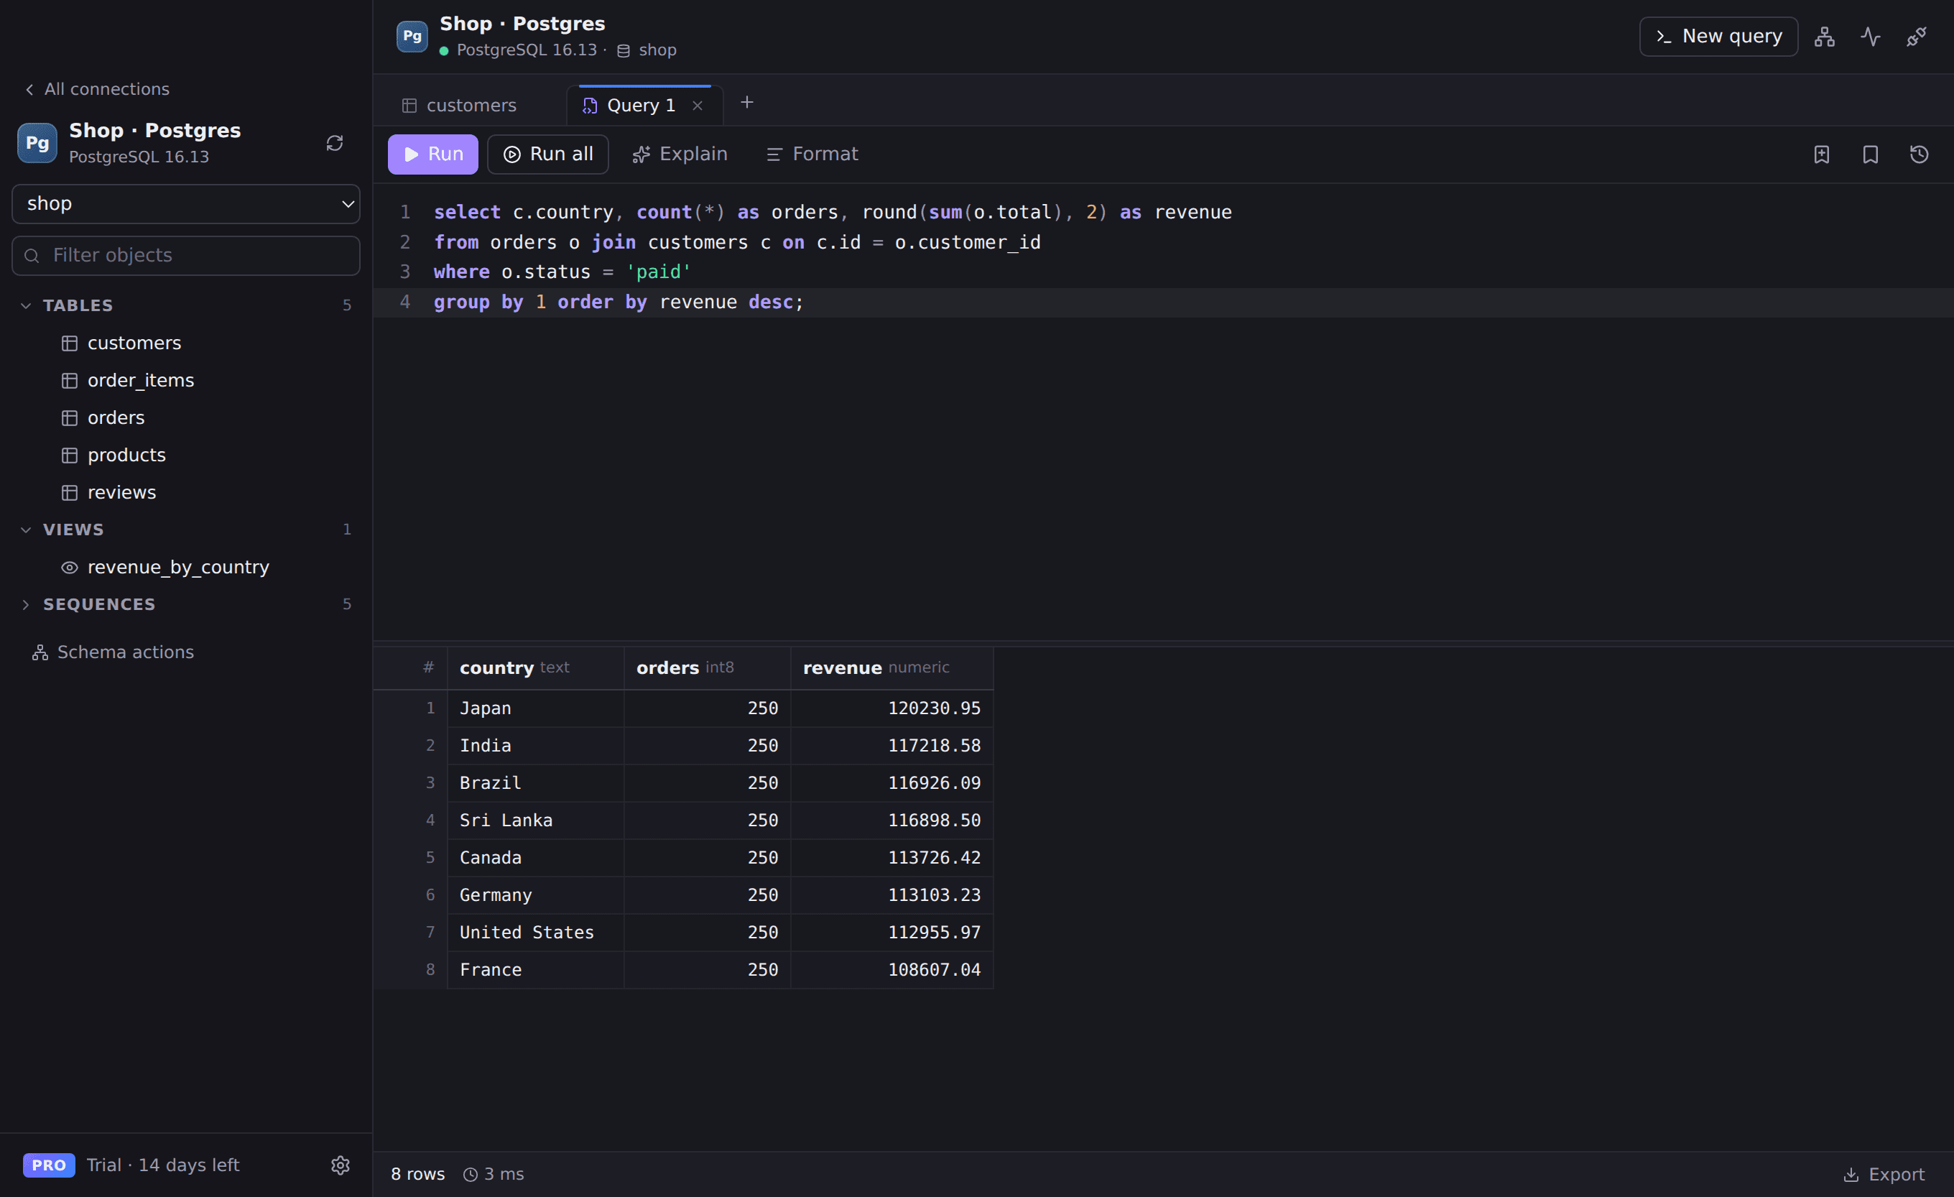Click the Pg logo in sidebar
This screenshot has width=1954, height=1197.
37,143
